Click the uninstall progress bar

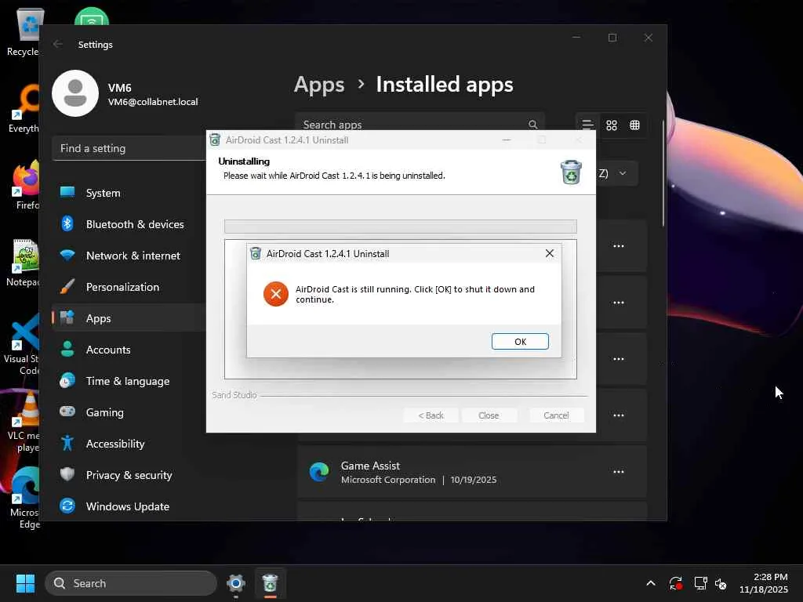[x=401, y=227]
